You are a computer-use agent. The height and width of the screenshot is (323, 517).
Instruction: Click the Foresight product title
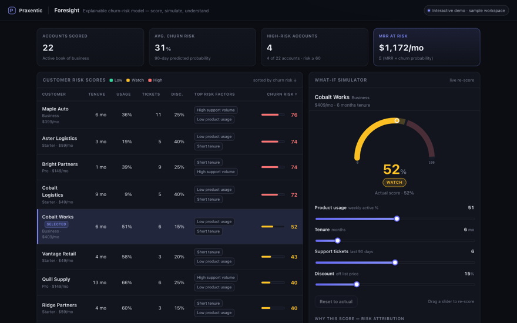(66, 11)
